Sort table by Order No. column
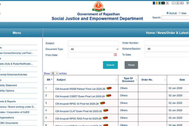 tap(152, 80)
